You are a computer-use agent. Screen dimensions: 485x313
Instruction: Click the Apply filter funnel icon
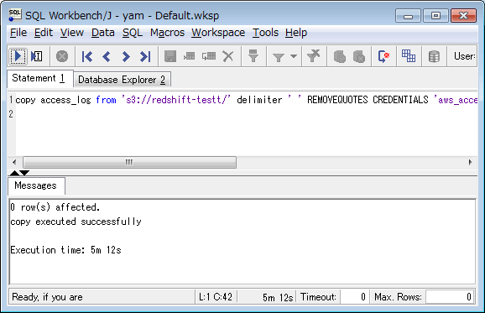pyautogui.click(x=279, y=57)
